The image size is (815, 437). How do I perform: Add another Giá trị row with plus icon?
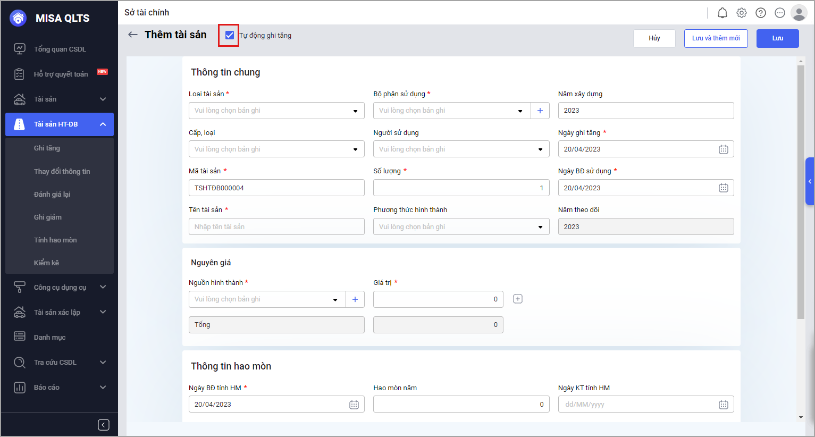point(517,299)
